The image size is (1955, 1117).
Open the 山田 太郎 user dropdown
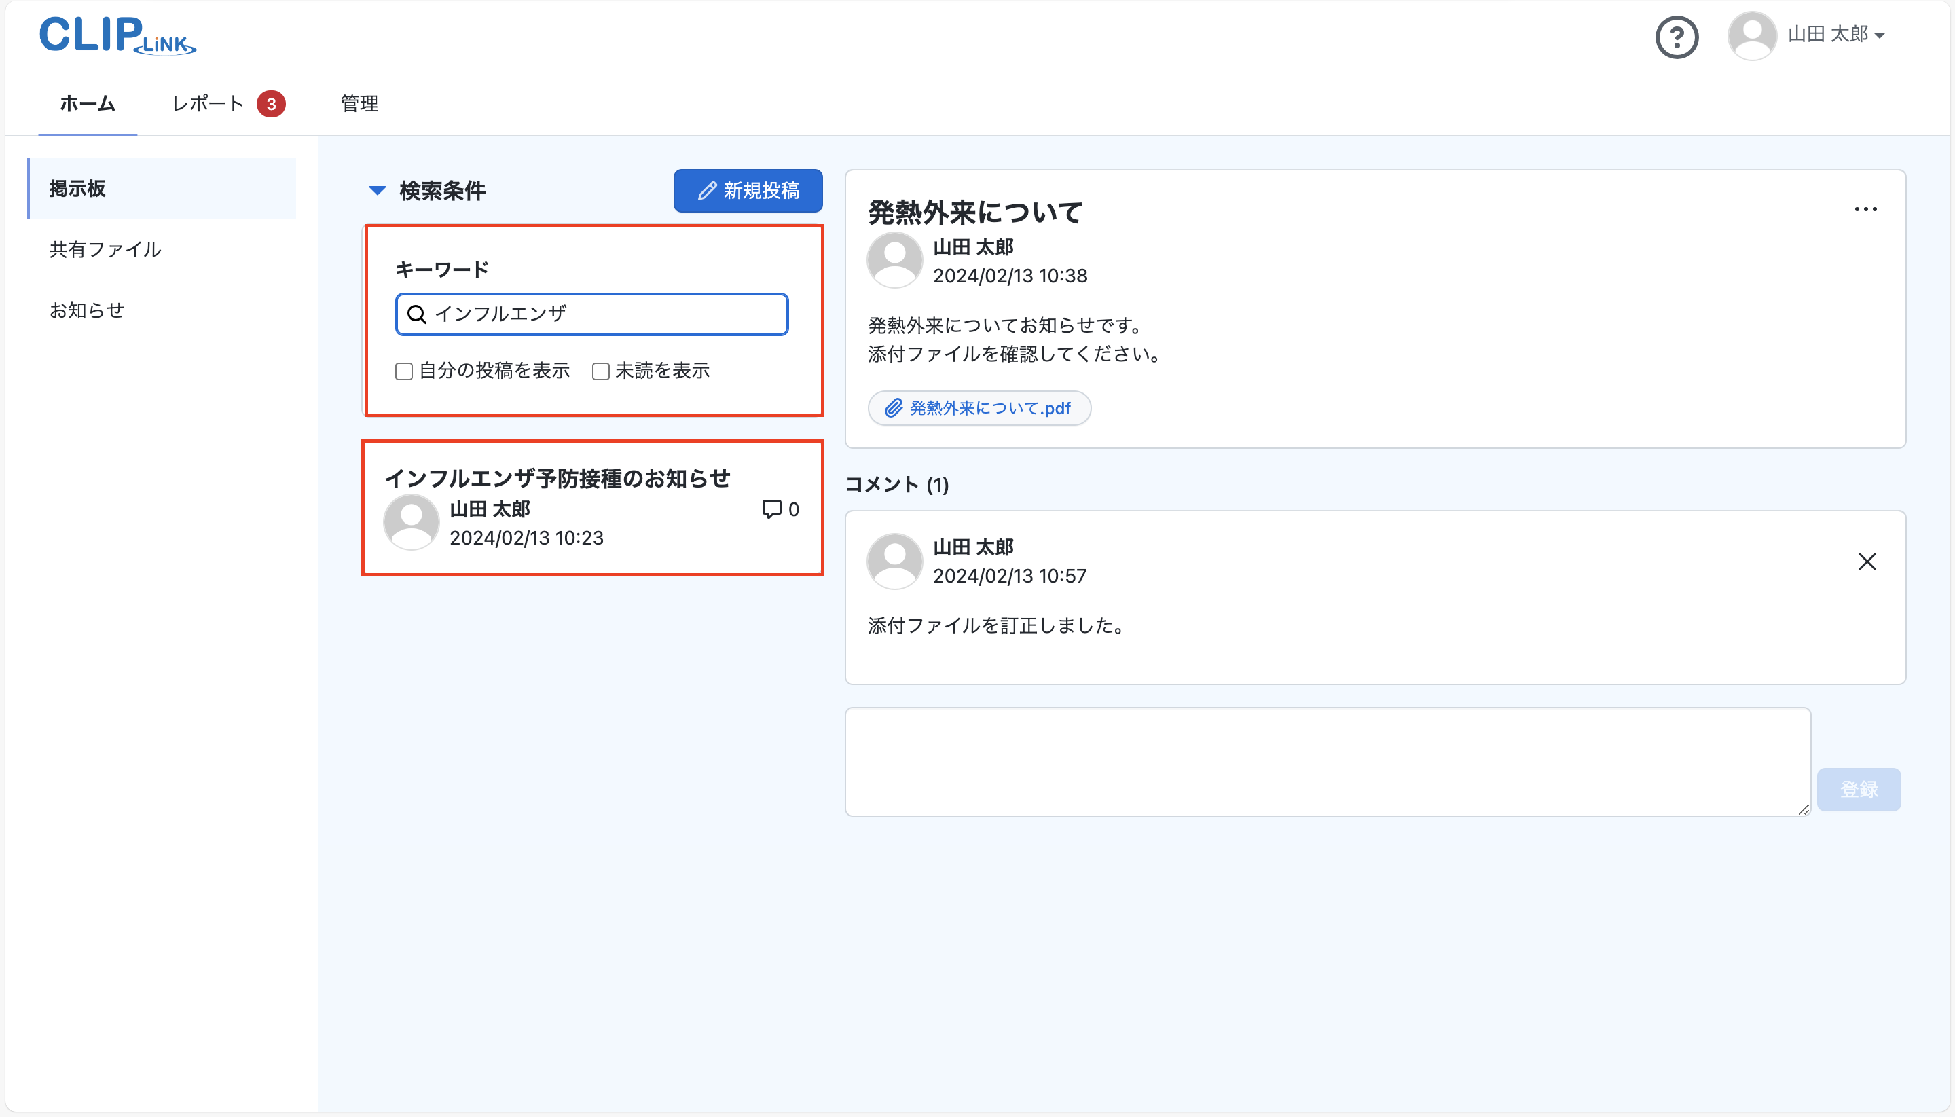(1836, 35)
